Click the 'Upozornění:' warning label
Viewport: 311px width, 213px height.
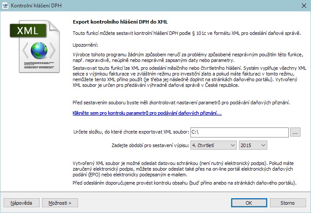86,45
